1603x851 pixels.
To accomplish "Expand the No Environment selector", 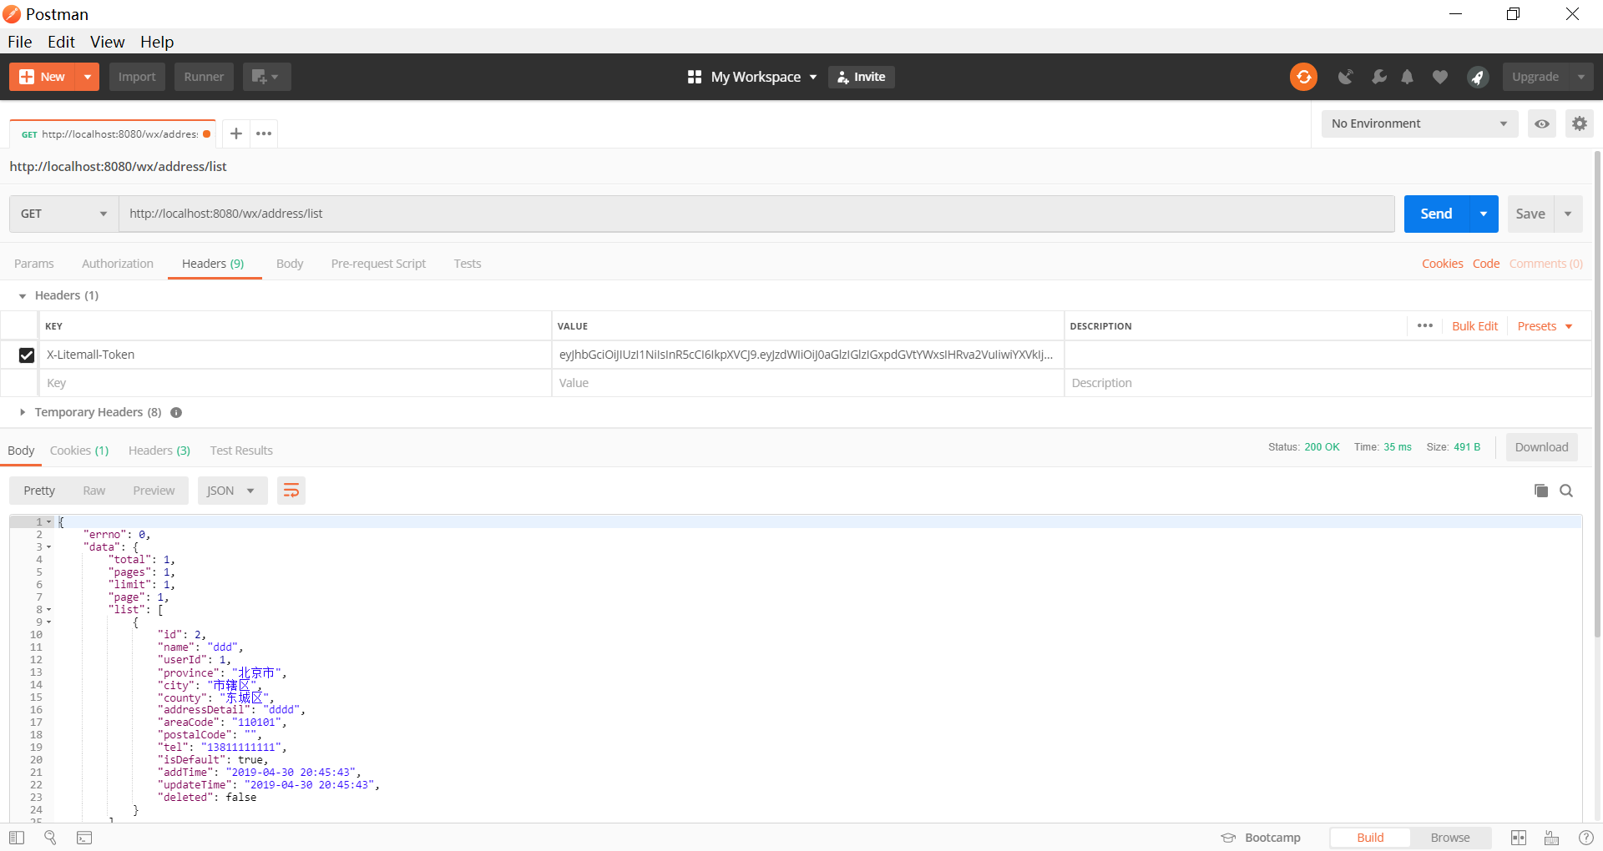I will click(x=1418, y=123).
